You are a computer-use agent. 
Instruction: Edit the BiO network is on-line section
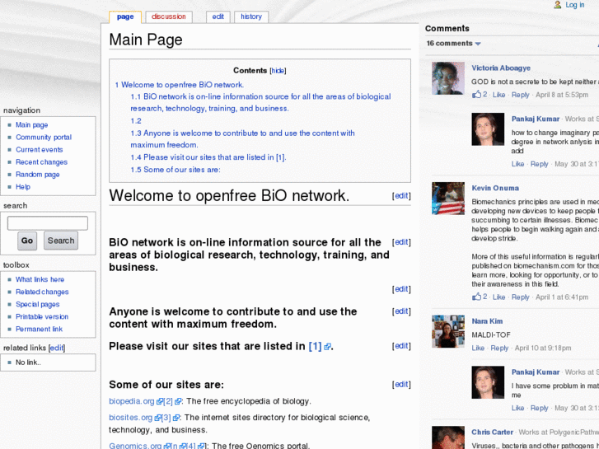401,242
